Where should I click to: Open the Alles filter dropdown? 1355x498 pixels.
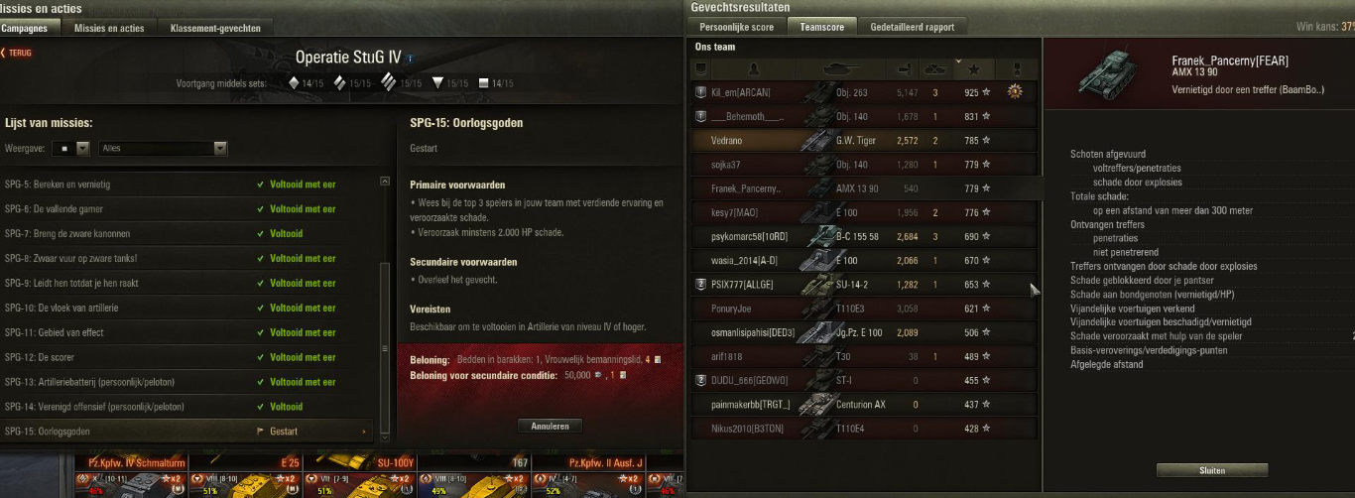[x=164, y=149]
